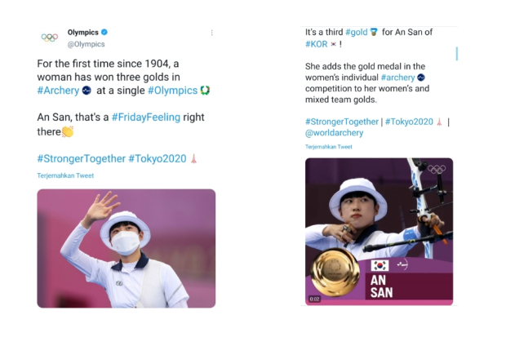Click Terjemahkan Tweet under the @worldarchery mention
The height and width of the screenshot is (337, 506).
(329, 147)
